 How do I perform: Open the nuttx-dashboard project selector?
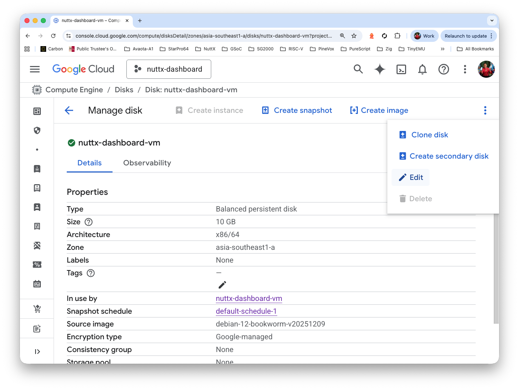click(x=169, y=69)
